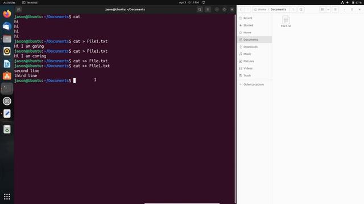Select Music in Files sidebar
The image size is (364, 204).
[x=255, y=54]
